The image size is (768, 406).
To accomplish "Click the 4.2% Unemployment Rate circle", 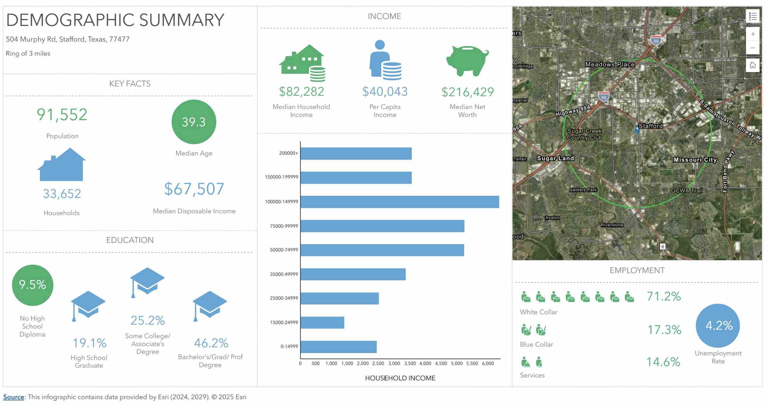I will tap(718, 325).
